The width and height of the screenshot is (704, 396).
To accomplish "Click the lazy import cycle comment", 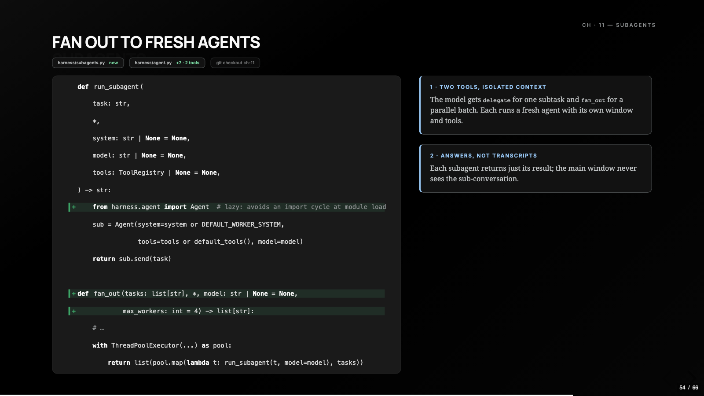I will point(301,207).
